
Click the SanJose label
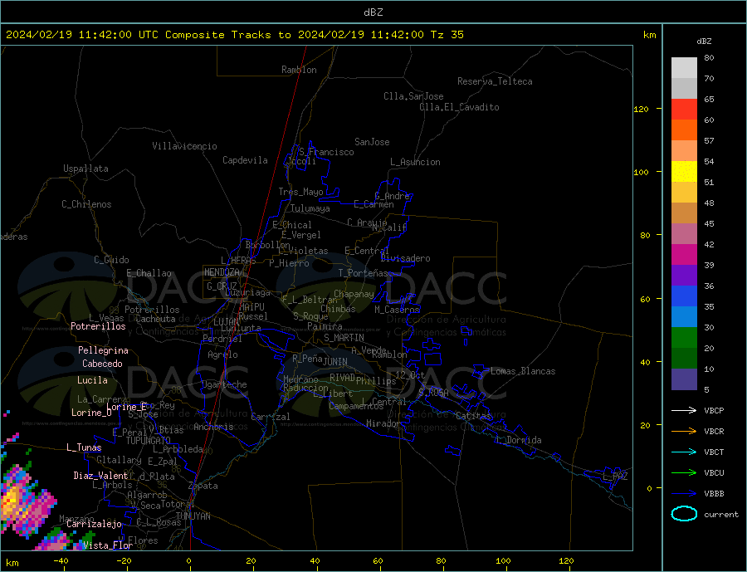(372, 142)
